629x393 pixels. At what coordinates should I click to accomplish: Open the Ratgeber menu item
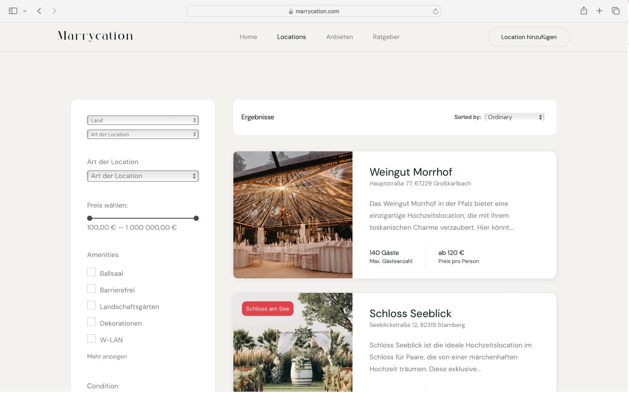pos(386,37)
